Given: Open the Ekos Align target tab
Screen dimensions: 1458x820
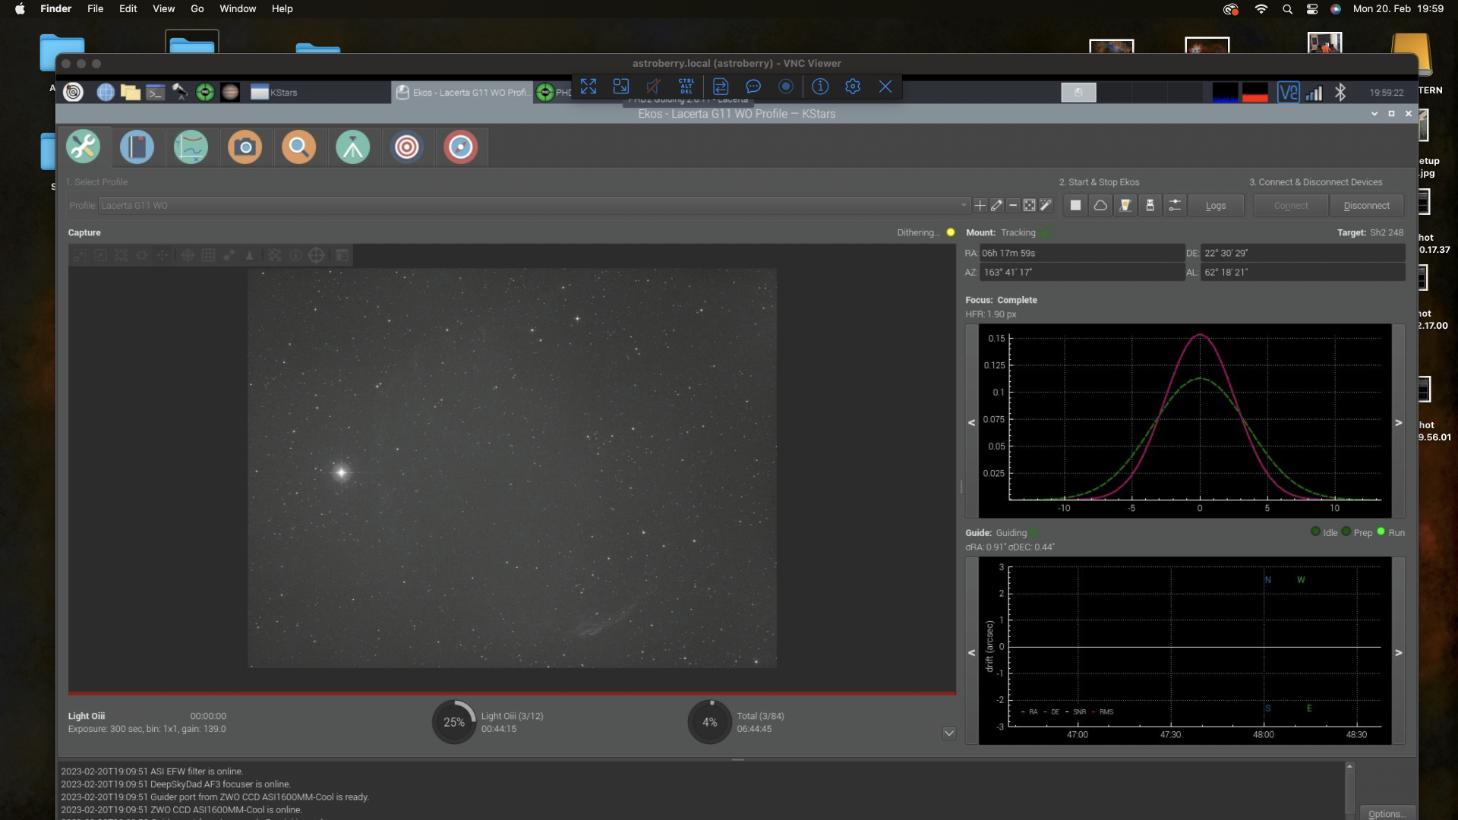Looking at the screenshot, I should point(406,147).
